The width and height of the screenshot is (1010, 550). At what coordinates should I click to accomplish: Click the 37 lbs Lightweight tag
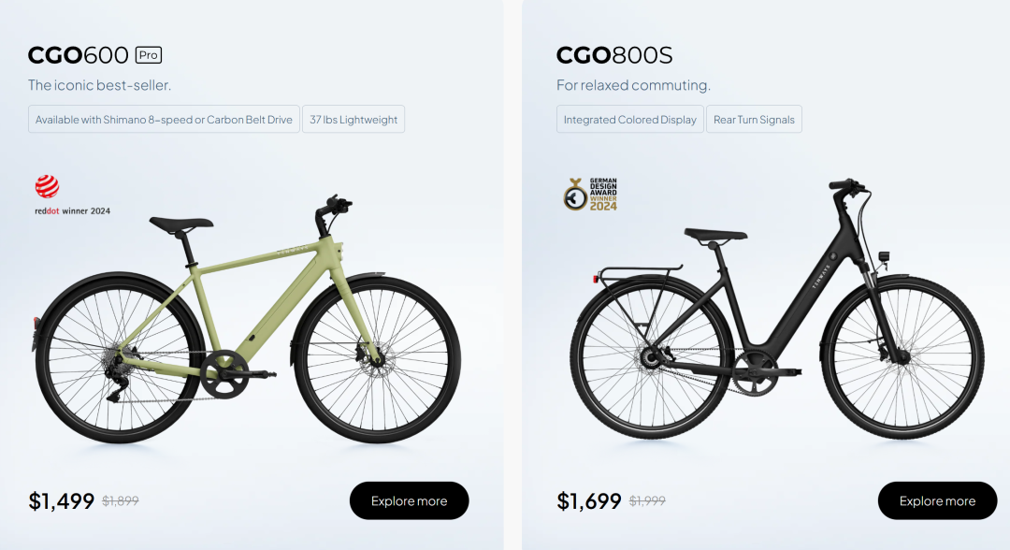pos(353,120)
